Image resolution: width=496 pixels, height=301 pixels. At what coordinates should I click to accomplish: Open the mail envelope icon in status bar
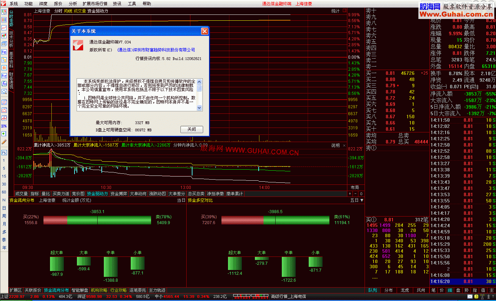(470, 297)
